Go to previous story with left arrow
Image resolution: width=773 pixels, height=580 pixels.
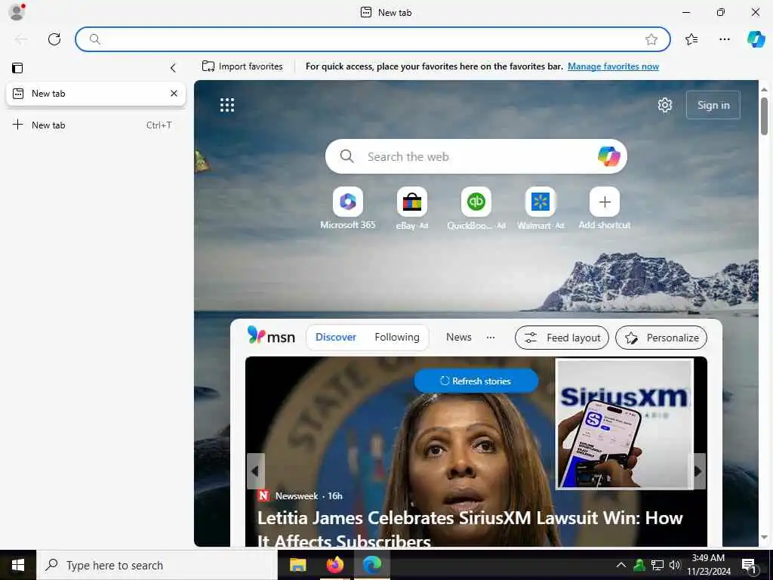(x=255, y=471)
